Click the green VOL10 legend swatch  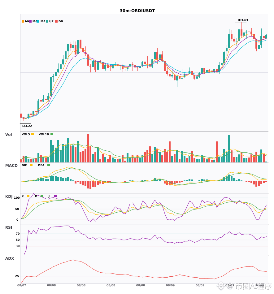[52, 134]
